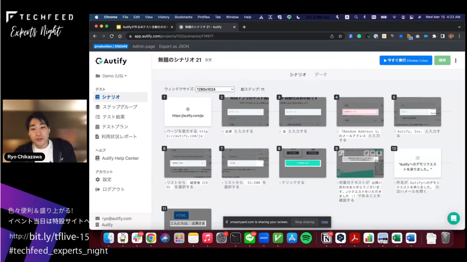Image resolution: width=467 pixels, height=262 pixels.
Task: Open the Trash in the Dock
Action: coord(446,238)
